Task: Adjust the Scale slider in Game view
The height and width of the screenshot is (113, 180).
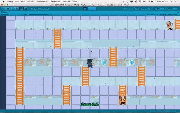Action: 39,15
